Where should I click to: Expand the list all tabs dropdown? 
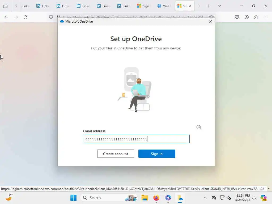[x=219, y=6]
